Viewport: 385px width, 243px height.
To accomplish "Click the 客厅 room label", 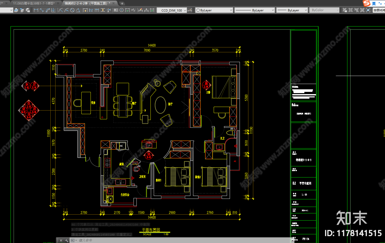I will tap(170, 104).
